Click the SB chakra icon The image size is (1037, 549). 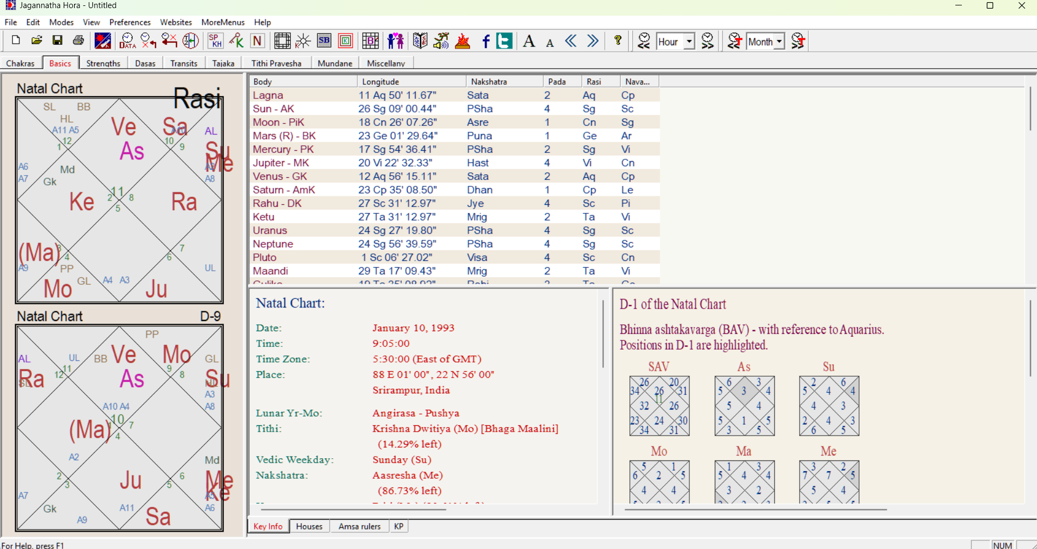point(324,41)
